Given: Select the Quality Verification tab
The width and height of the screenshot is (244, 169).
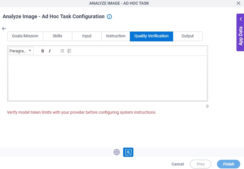Looking at the screenshot, I should click(x=151, y=36).
